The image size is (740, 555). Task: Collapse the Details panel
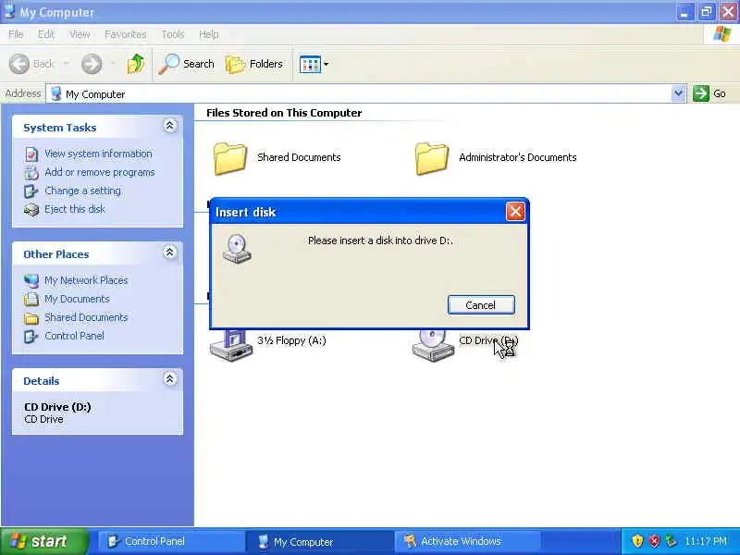[170, 378]
